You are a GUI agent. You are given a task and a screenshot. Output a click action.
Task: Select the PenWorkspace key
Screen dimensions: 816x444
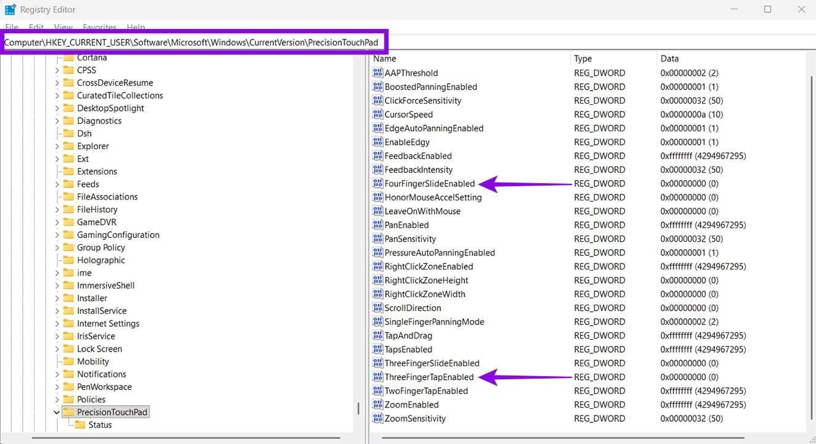(x=104, y=387)
